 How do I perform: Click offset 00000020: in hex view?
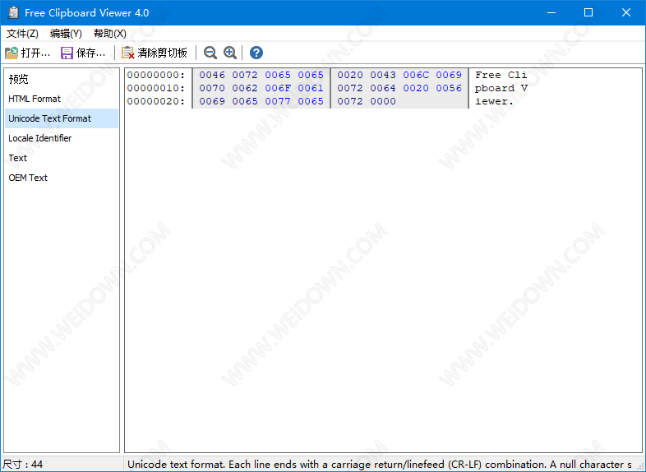coord(156,101)
